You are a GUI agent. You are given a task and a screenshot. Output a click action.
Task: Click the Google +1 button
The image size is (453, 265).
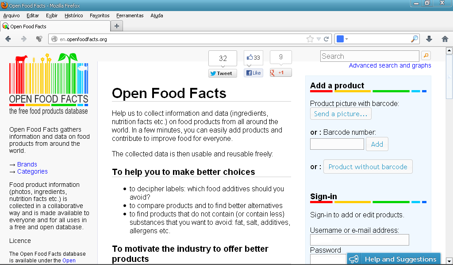point(280,72)
